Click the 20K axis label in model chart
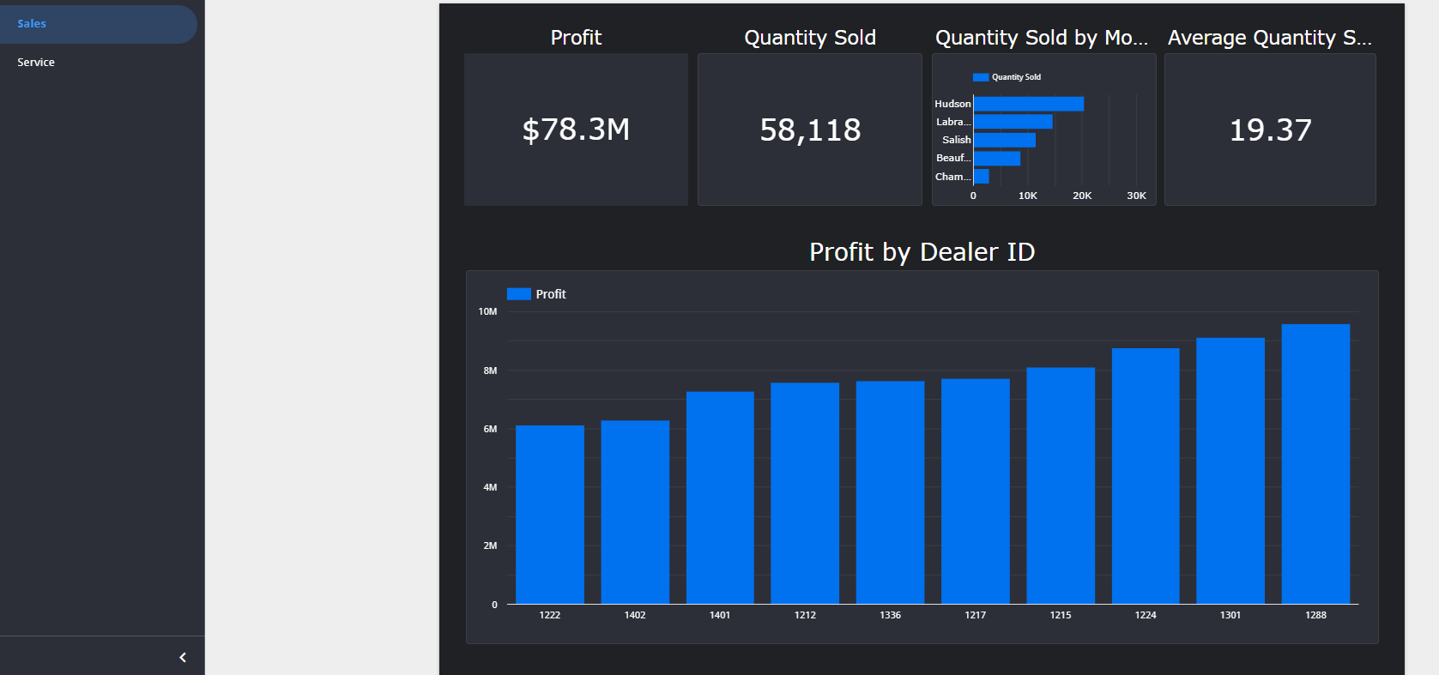Viewport: 1439px width, 675px height. pos(1082,196)
